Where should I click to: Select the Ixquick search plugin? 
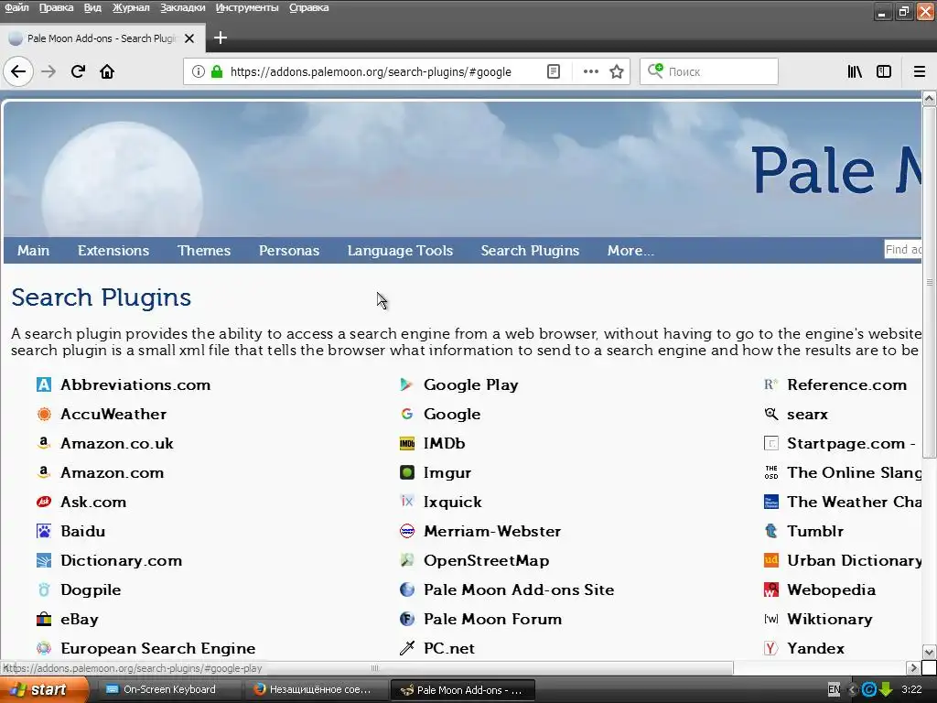(452, 503)
